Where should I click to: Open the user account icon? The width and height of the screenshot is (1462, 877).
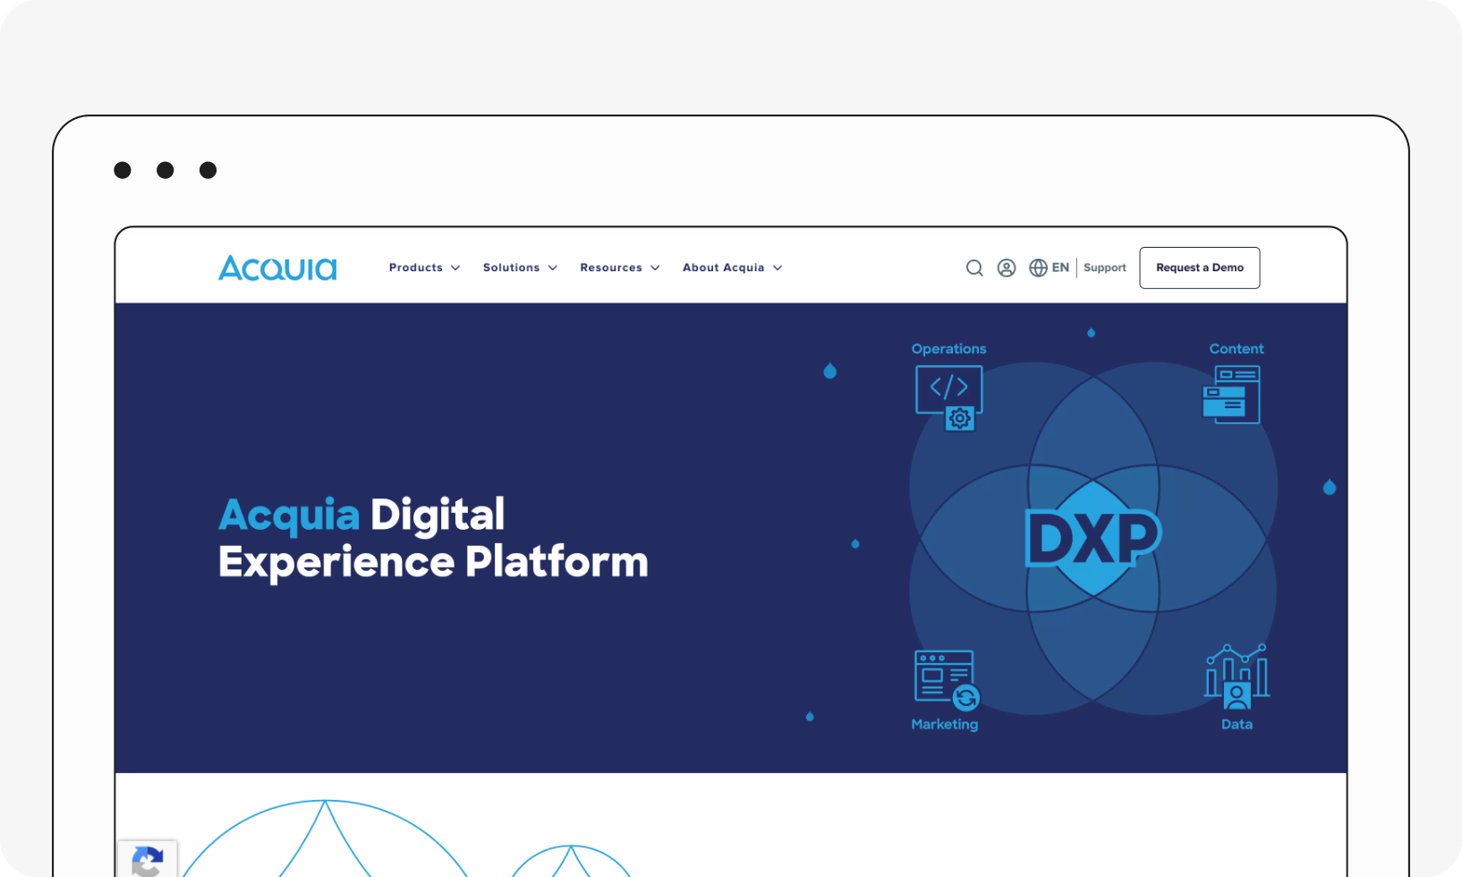pos(1007,268)
